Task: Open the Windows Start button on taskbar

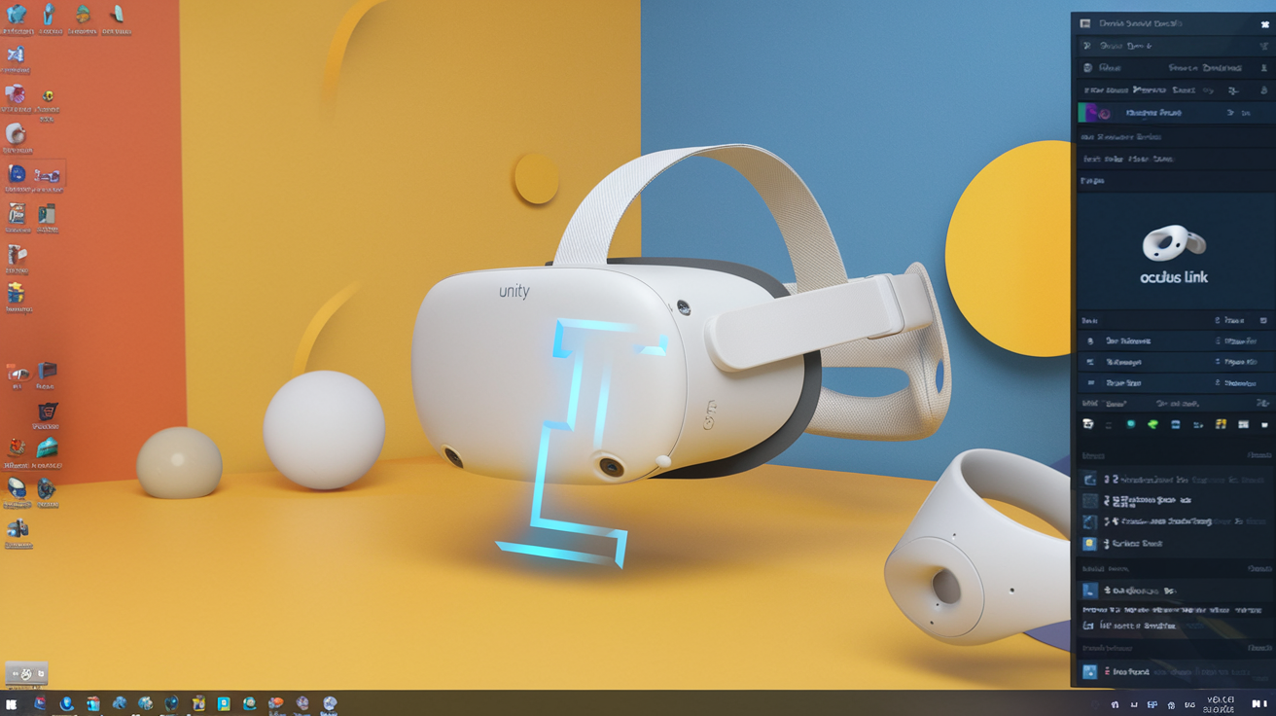Action: pos(12,703)
